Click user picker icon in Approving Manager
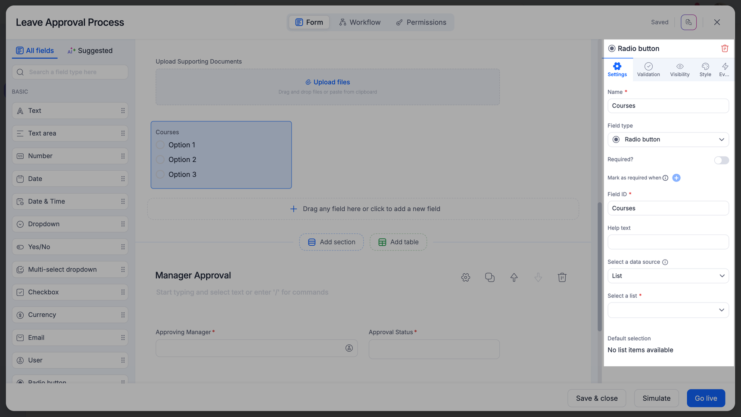The image size is (741, 417). click(349, 348)
